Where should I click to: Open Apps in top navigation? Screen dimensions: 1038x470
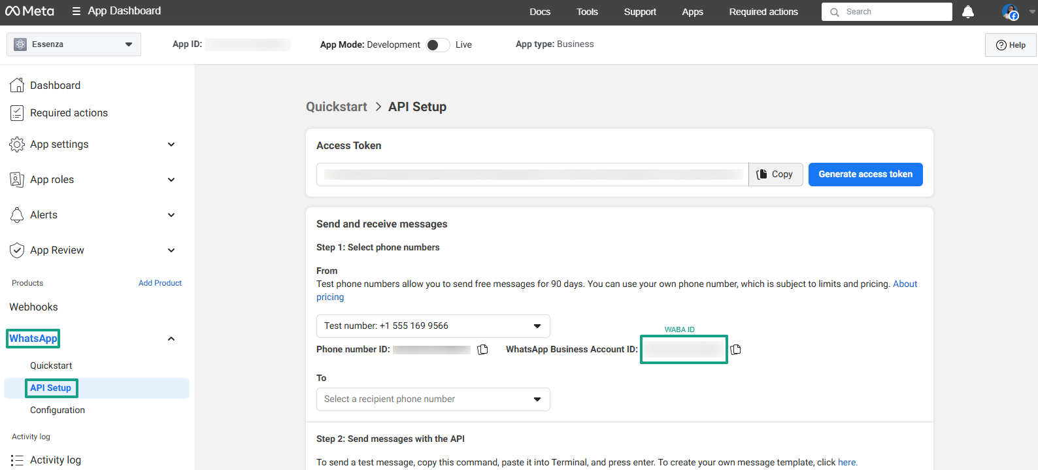click(692, 12)
